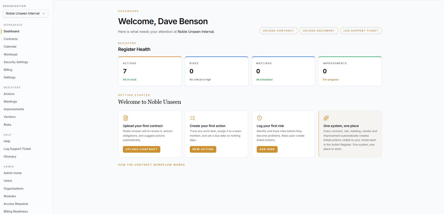Click the 'All scheduled' status text
Viewport: 444px width, 214px height.
pyautogui.click(x=264, y=80)
